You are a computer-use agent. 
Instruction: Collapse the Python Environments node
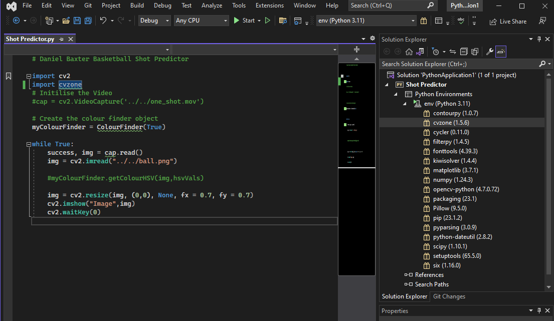pyautogui.click(x=396, y=94)
